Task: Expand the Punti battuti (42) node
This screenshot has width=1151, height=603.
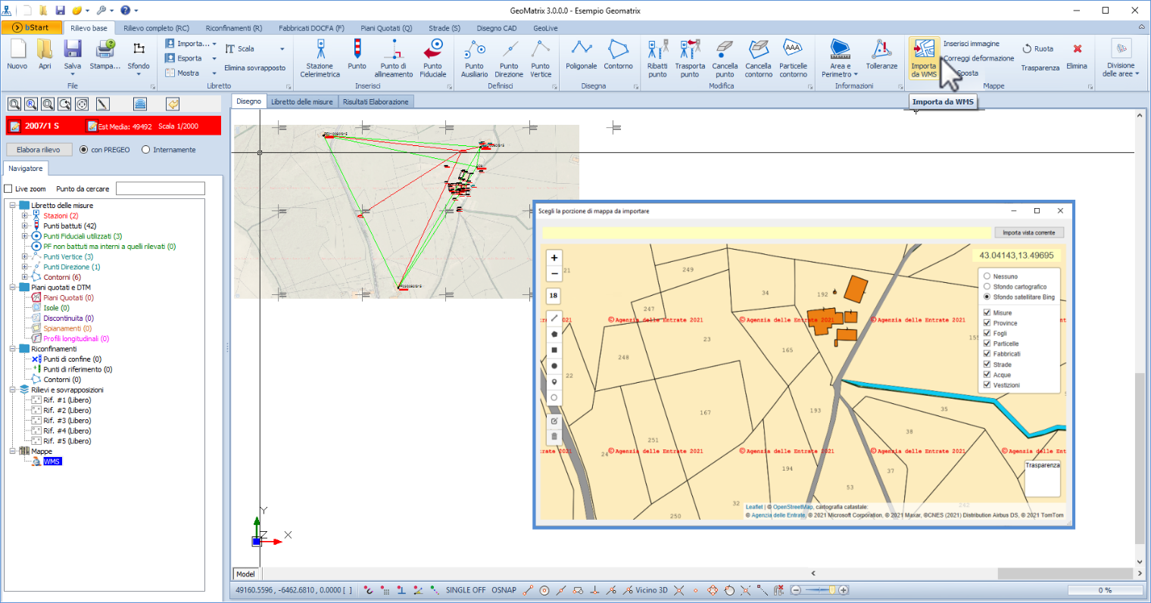Action: click(x=24, y=226)
